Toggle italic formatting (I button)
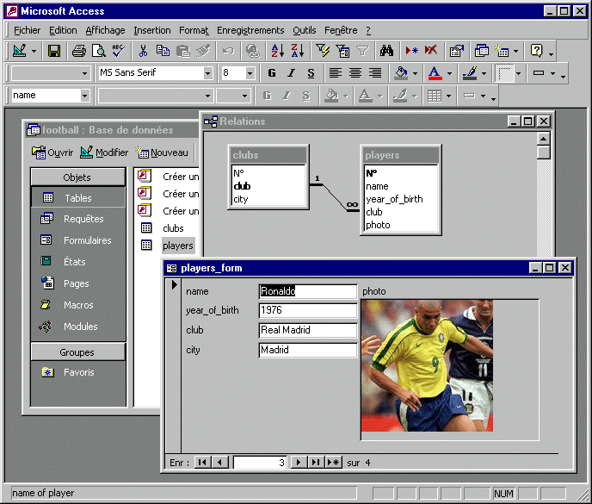Viewport: 592px width, 504px height. [x=291, y=73]
